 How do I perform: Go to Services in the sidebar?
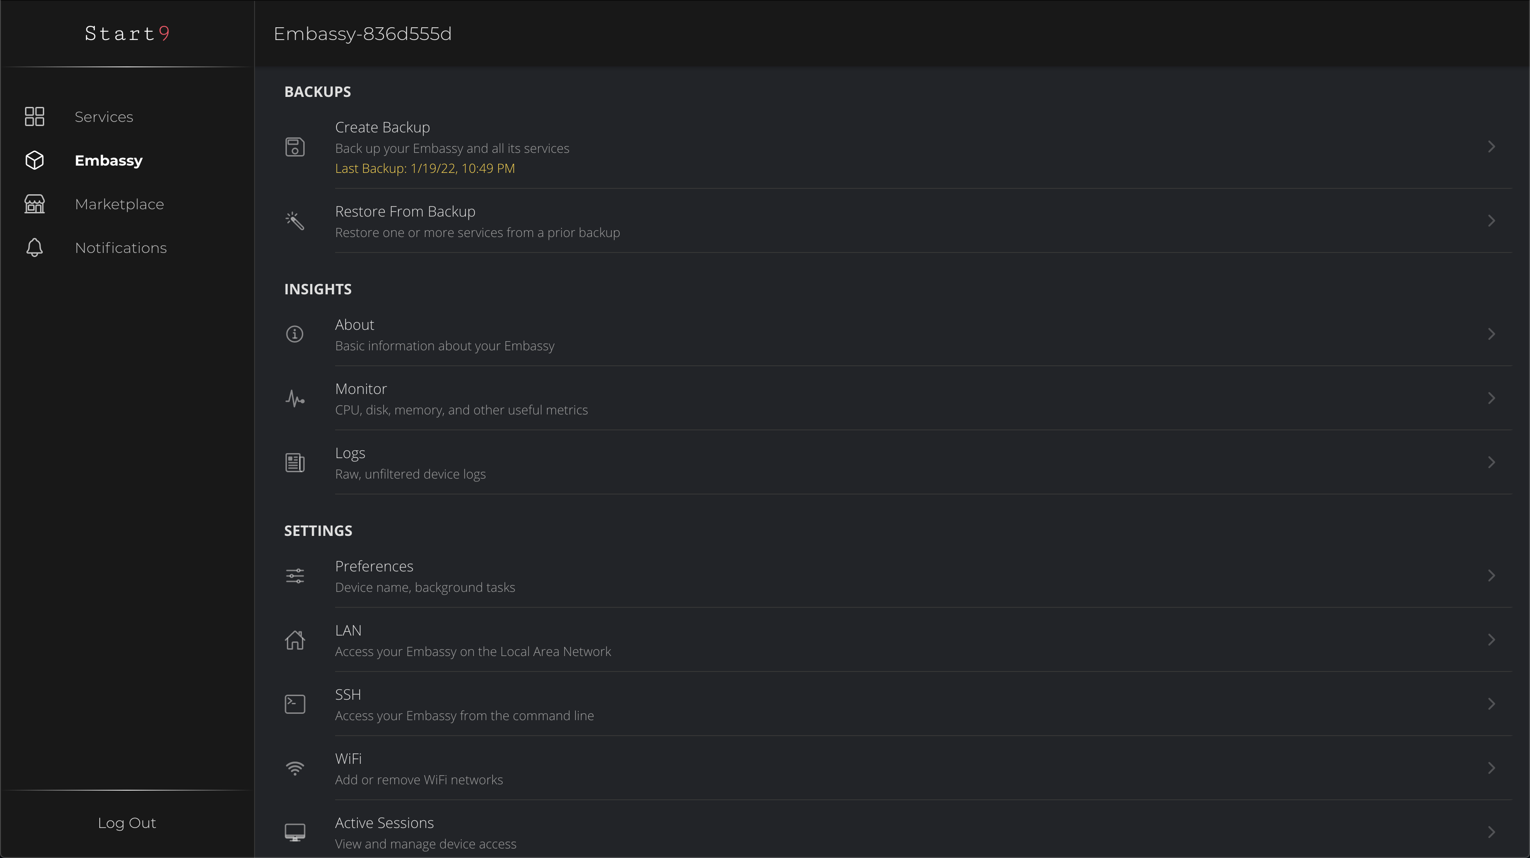[x=104, y=117]
